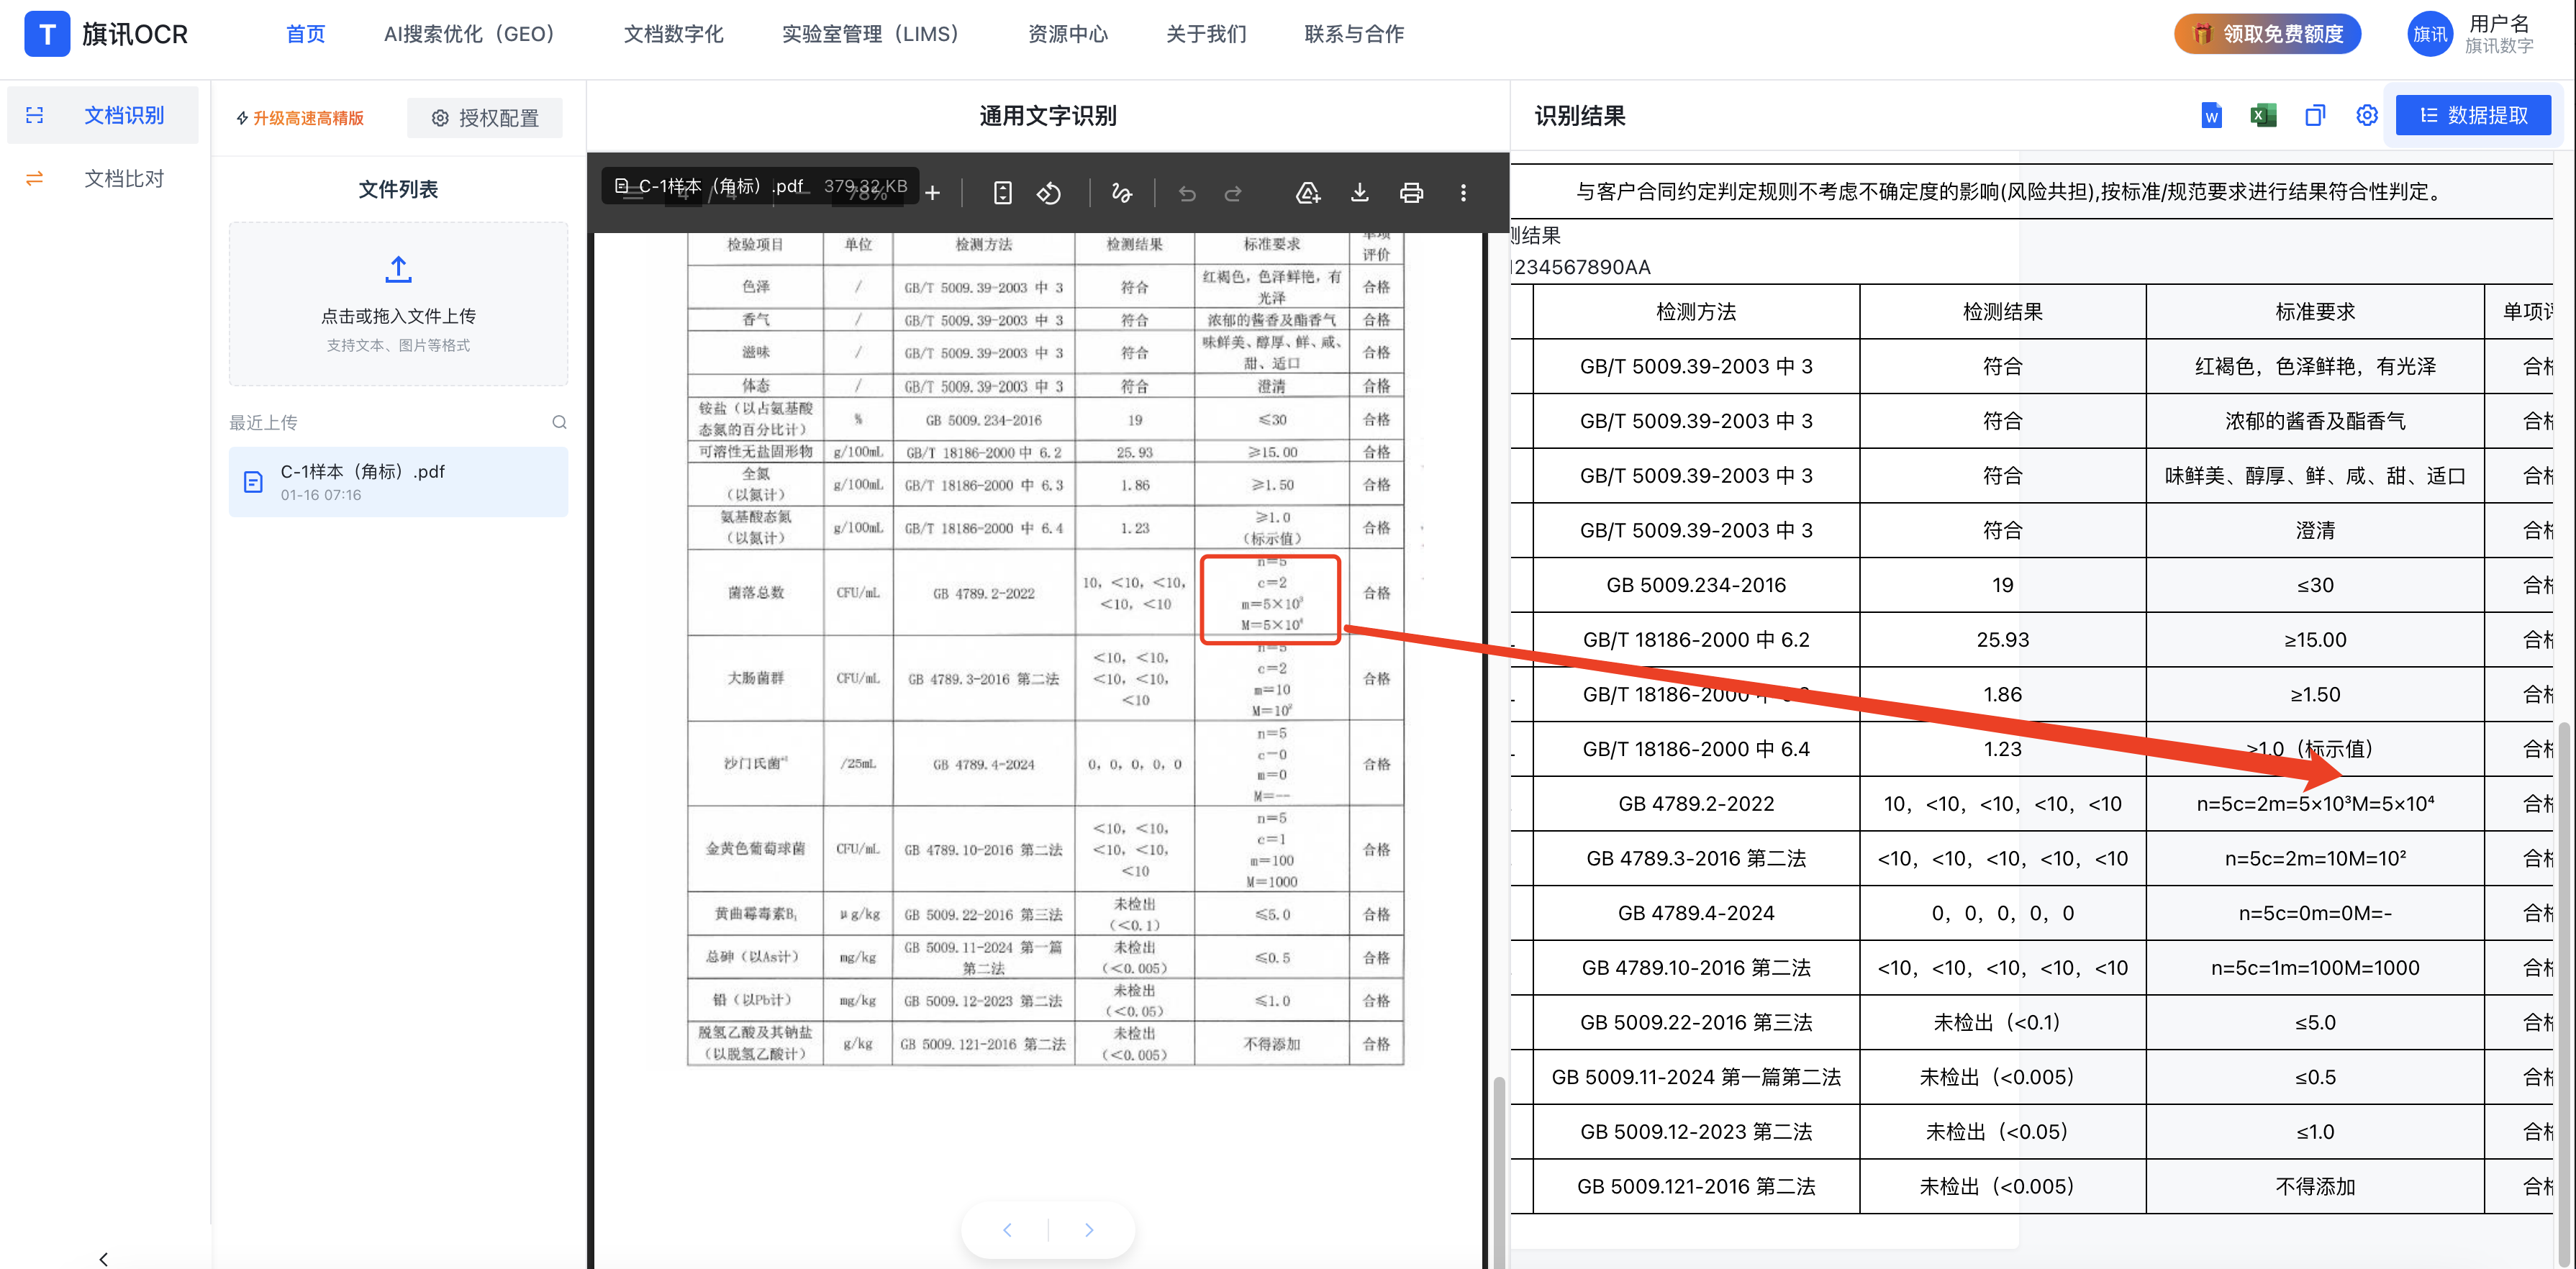Open recognition result settings gear

coord(2366,116)
